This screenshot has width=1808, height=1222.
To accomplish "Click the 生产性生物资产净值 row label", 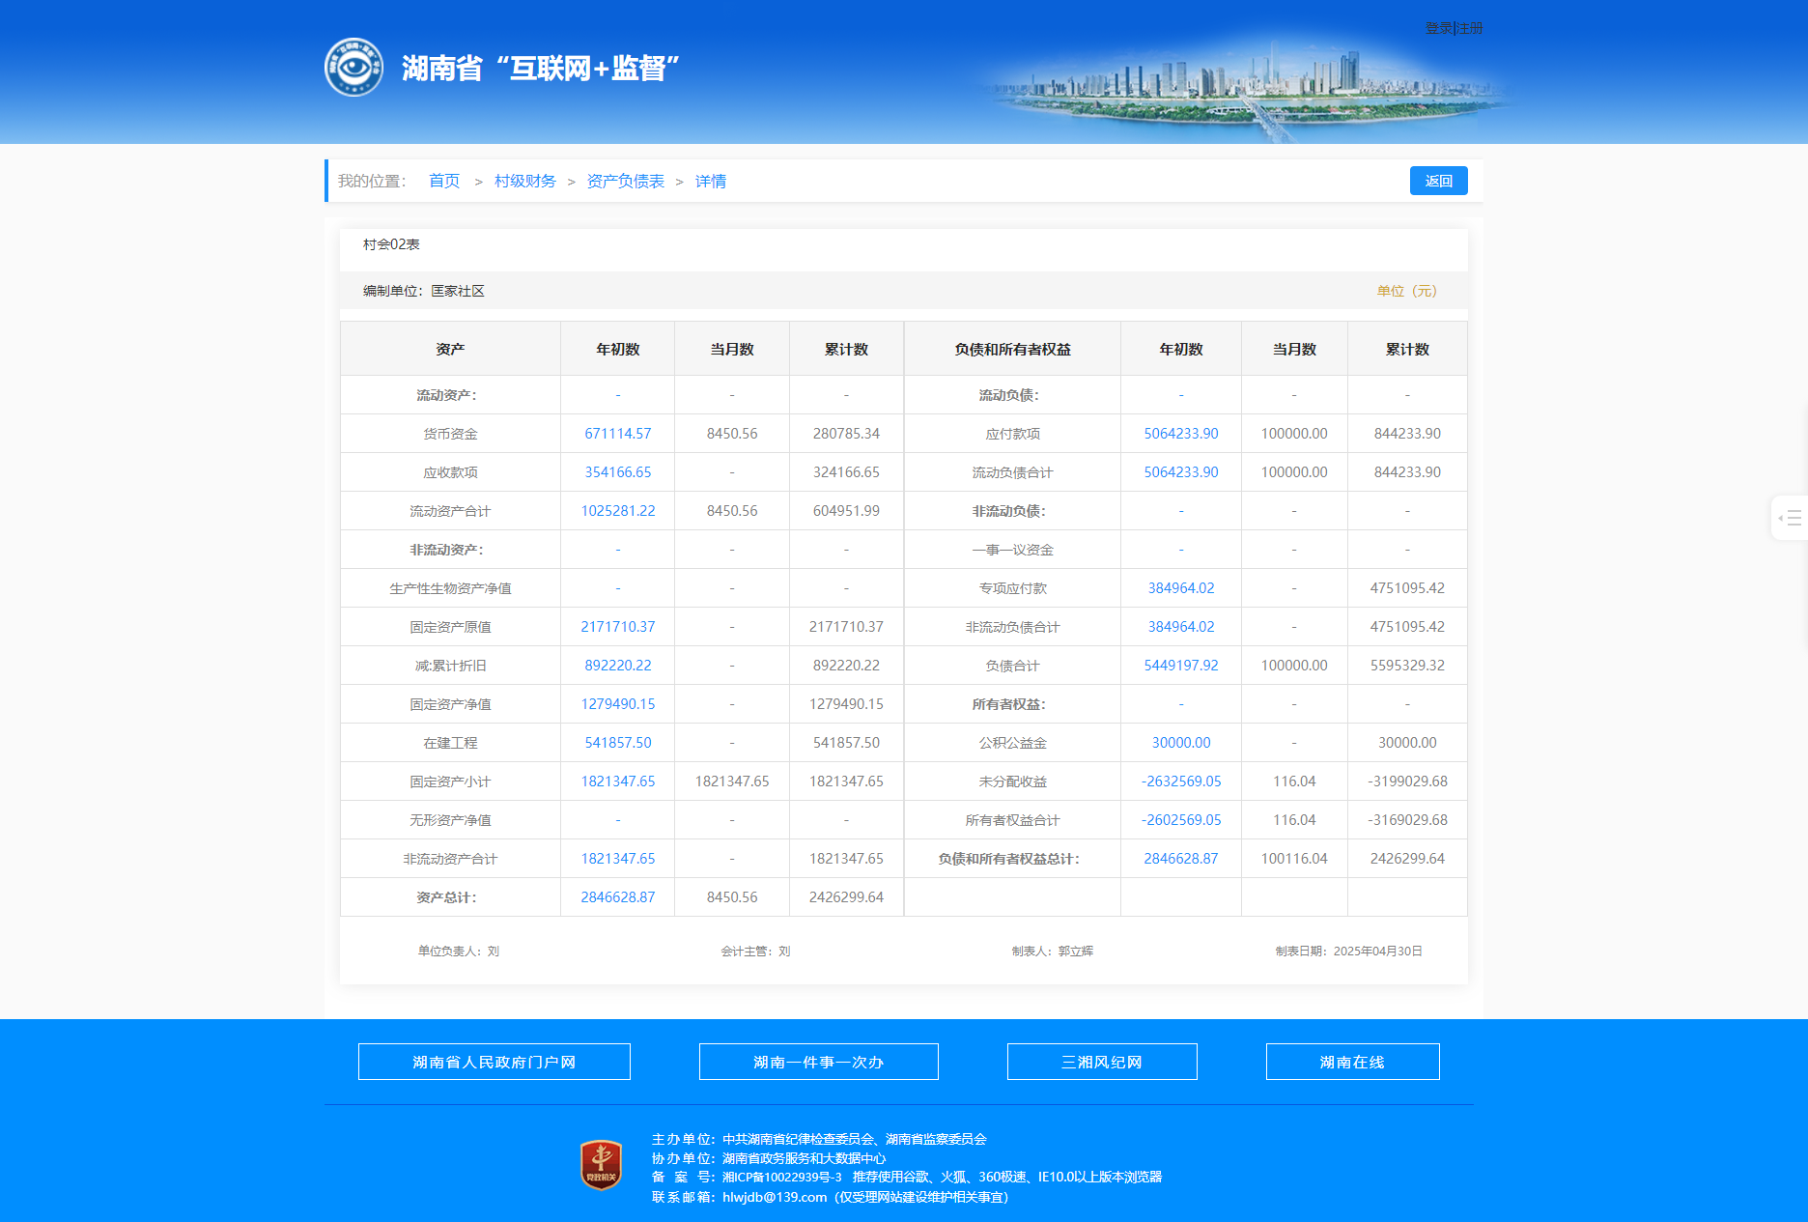I will [x=450, y=588].
